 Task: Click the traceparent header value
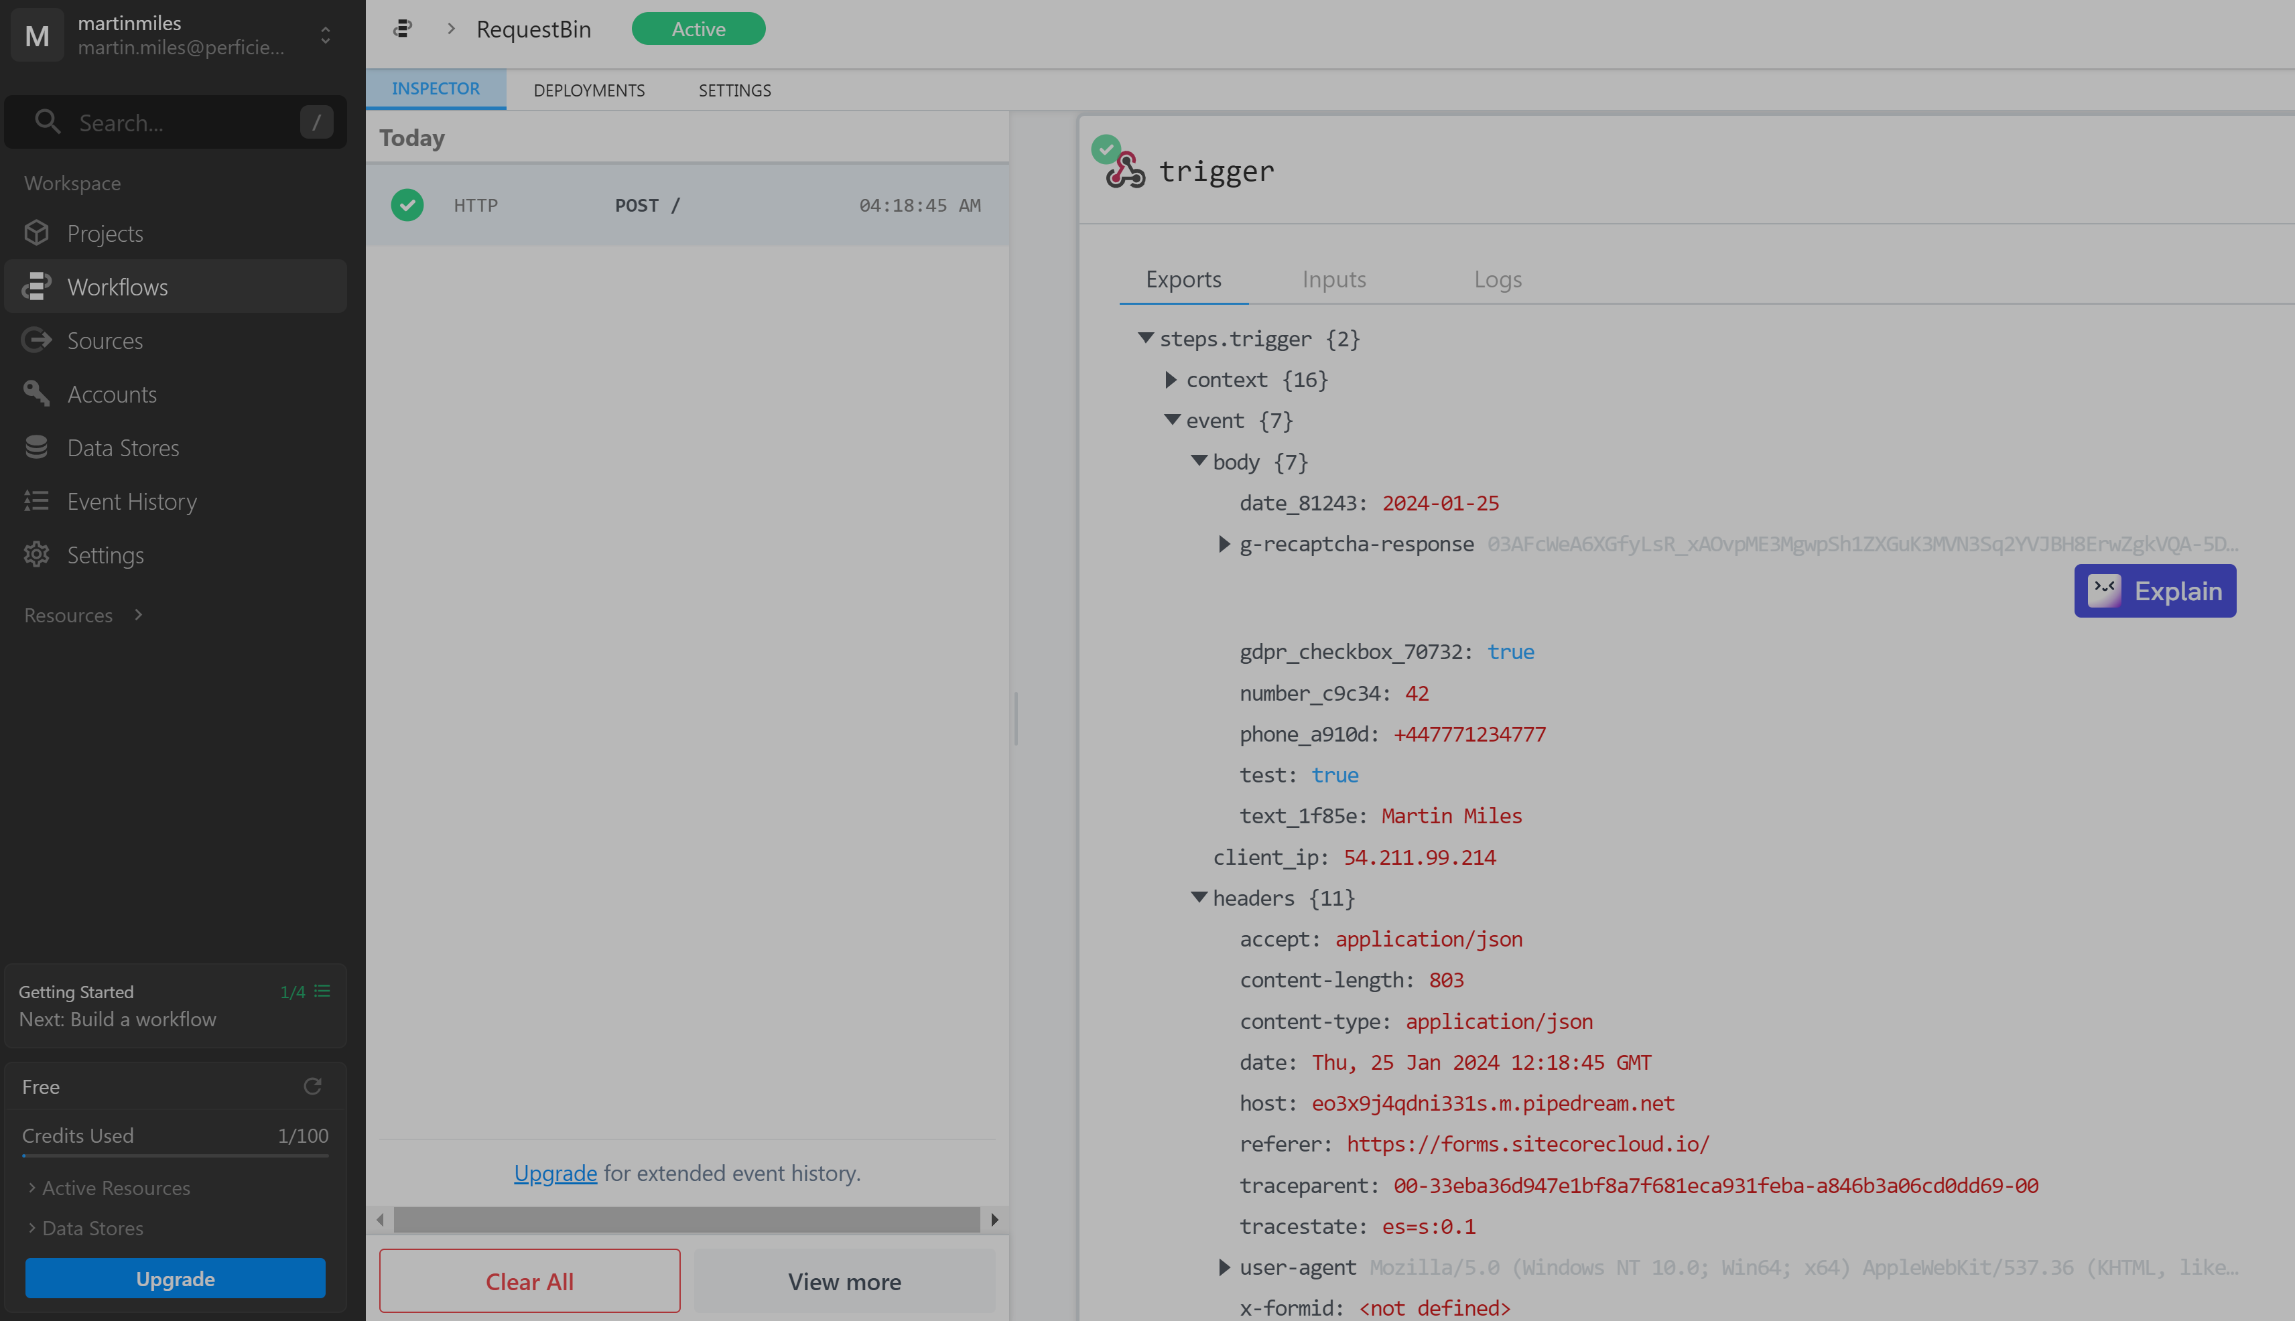tap(1715, 1185)
